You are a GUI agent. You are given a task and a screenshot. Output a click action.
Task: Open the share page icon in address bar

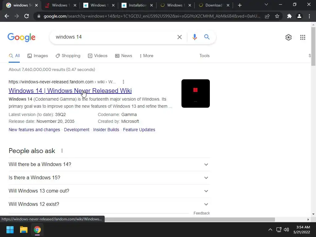pyautogui.click(x=267, y=16)
